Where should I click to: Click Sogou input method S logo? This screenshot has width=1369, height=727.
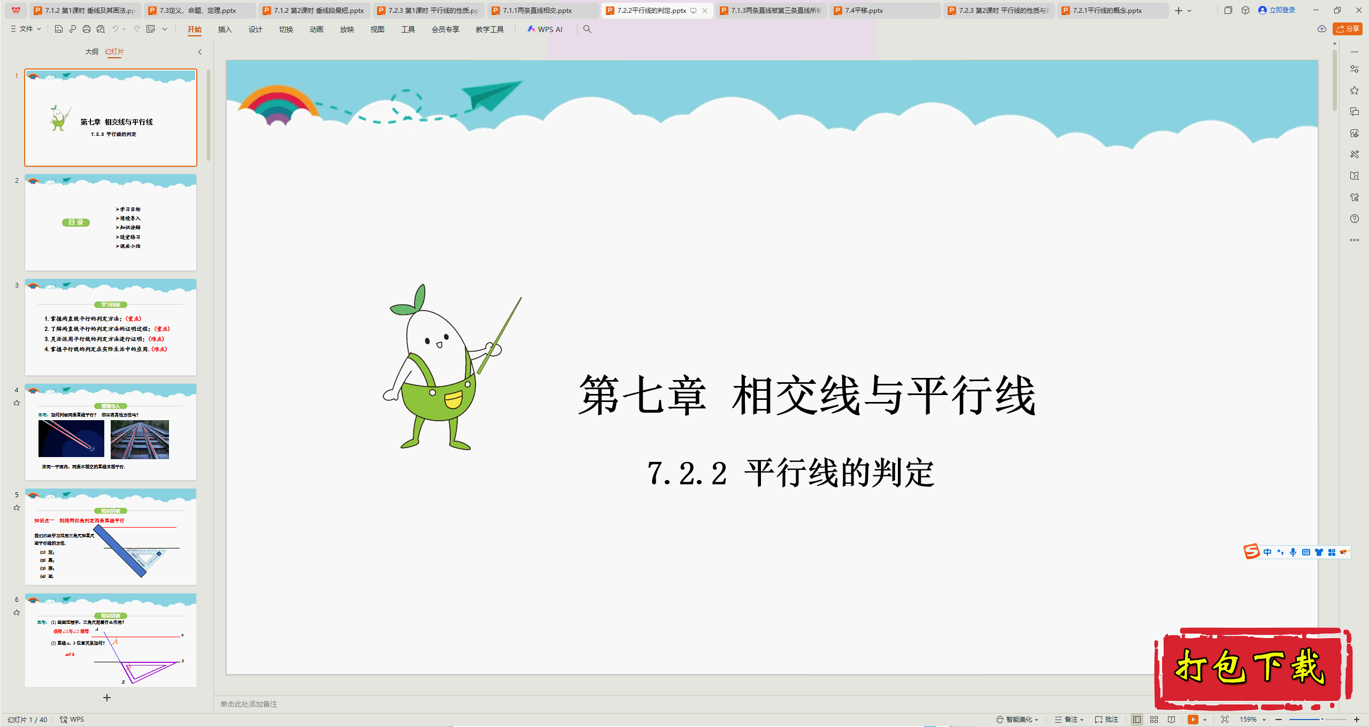(x=1252, y=552)
